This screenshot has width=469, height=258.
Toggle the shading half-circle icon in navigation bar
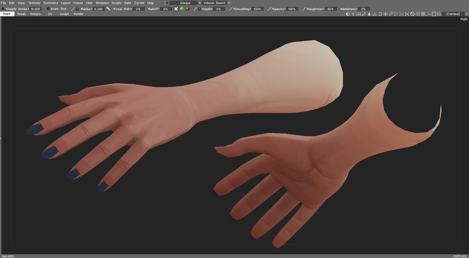click(348, 14)
